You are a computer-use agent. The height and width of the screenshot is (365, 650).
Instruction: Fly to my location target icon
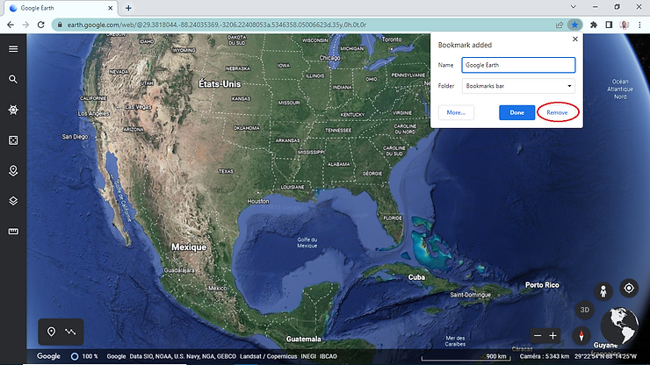[629, 288]
